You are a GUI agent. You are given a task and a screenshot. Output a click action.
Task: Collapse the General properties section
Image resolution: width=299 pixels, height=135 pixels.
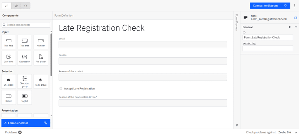296,27
